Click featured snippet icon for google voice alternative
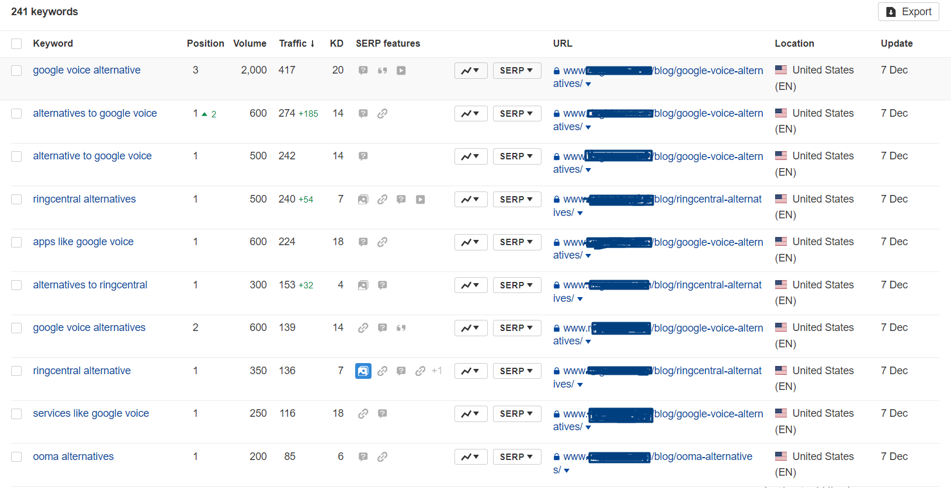Image resolution: width=951 pixels, height=488 pixels. (363, 71)
